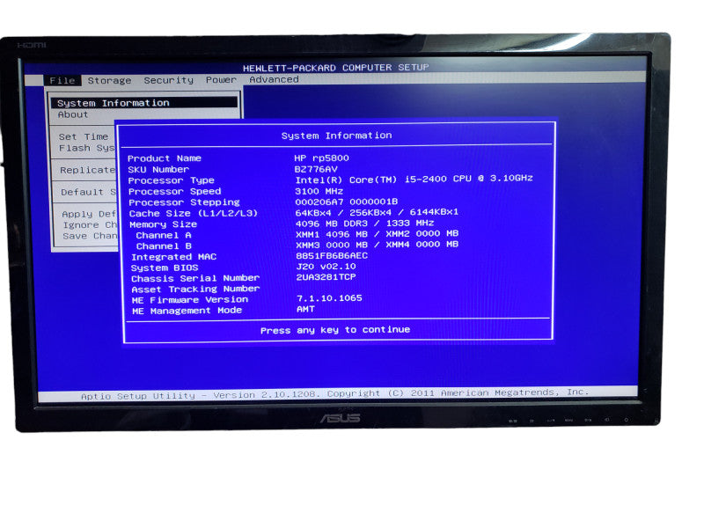
Task: Select the About entry
Action: pos(73,114)
